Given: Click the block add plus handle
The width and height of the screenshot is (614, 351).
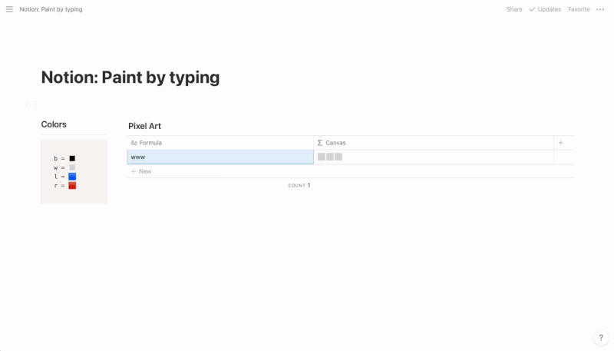Looking at the screenshot, I should tap(27, 104).
